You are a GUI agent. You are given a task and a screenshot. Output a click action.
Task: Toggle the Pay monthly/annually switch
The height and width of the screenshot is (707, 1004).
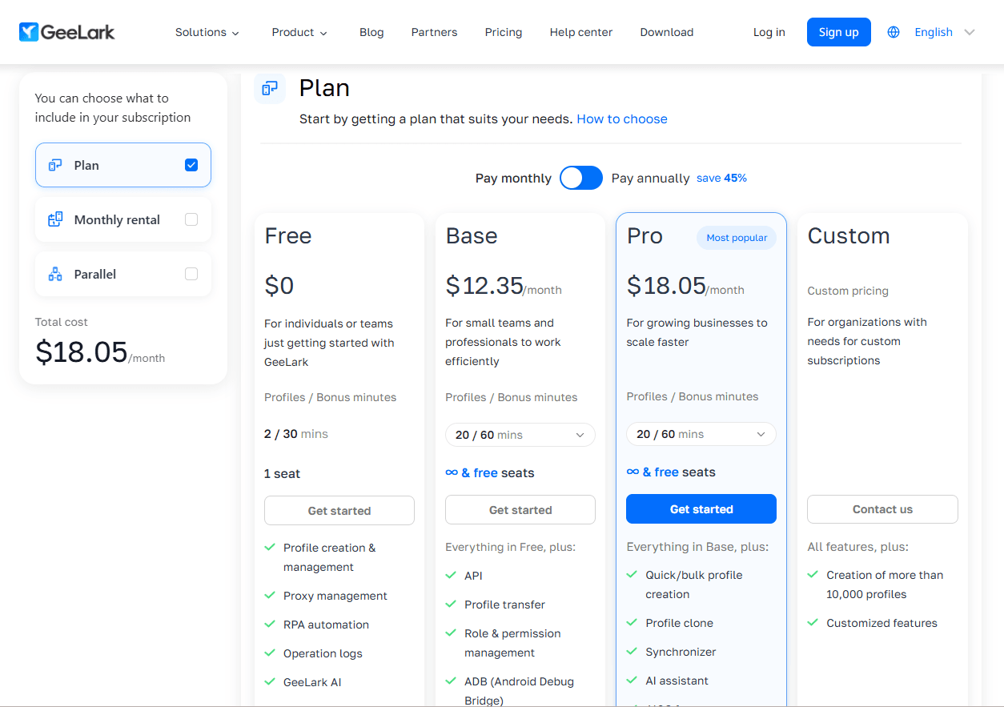pyautogui.click(x=581, y=178)
